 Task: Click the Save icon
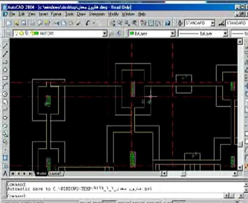[x=24, y=23]
